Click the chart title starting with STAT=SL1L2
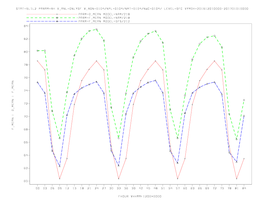266x205 pixels. [132, 9]
